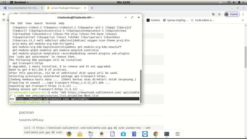Click the last terminal prompt line

(x=29, y=102)
